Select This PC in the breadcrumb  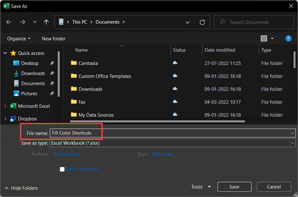pos(80,22)
